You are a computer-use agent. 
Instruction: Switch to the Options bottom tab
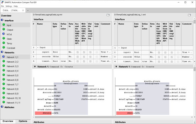tap(23, 121)
